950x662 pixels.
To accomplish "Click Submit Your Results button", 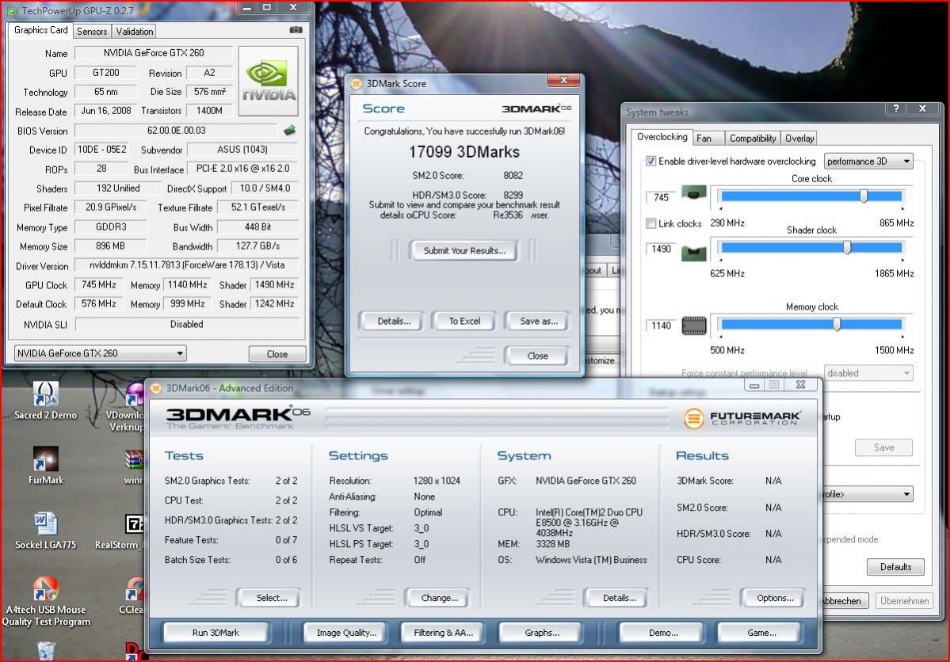I will [464, 251].
